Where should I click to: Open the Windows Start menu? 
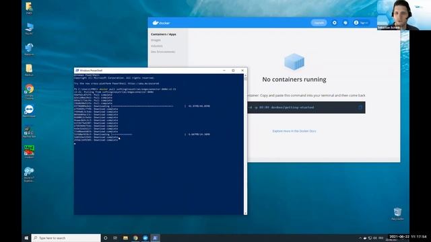tap(26, 238)
